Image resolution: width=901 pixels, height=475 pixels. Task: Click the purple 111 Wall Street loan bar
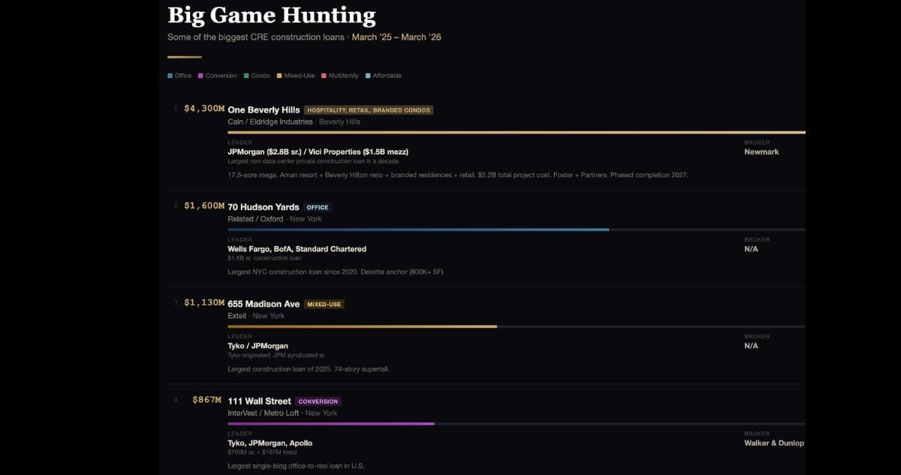tap(331, 424)
